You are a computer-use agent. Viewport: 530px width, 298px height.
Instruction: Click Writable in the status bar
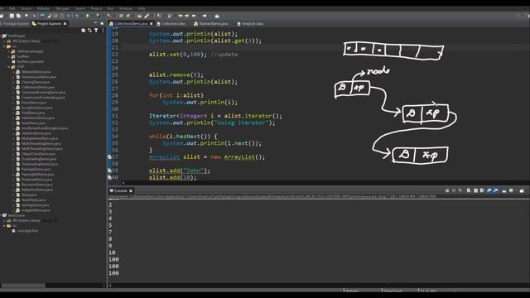tap(352, 291)
